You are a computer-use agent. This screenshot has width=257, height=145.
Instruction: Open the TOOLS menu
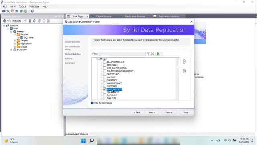point(22,6)
